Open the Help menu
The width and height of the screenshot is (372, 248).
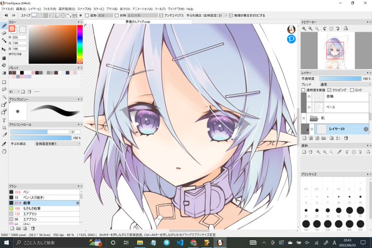coord(190,9)
